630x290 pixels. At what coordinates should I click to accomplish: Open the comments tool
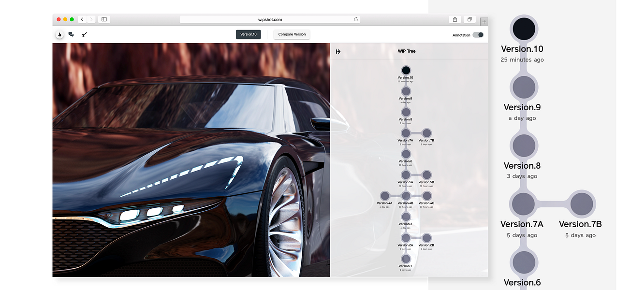click(x=71, y=34)
